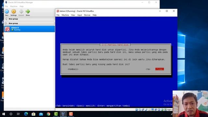Click mouse integration icon in VM status bar
The height and width of the screenshot is (117, 208).
click(x=162, y=110)
